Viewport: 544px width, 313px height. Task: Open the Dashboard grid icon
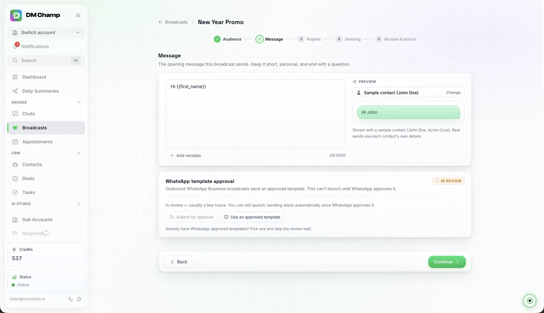pos(15,77)
